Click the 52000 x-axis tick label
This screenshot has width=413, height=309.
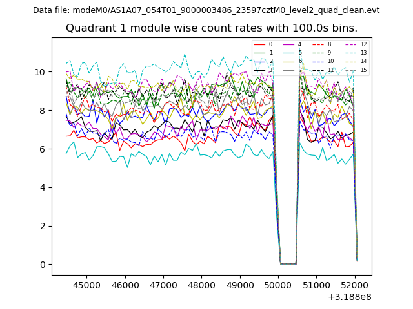[356, 285]
